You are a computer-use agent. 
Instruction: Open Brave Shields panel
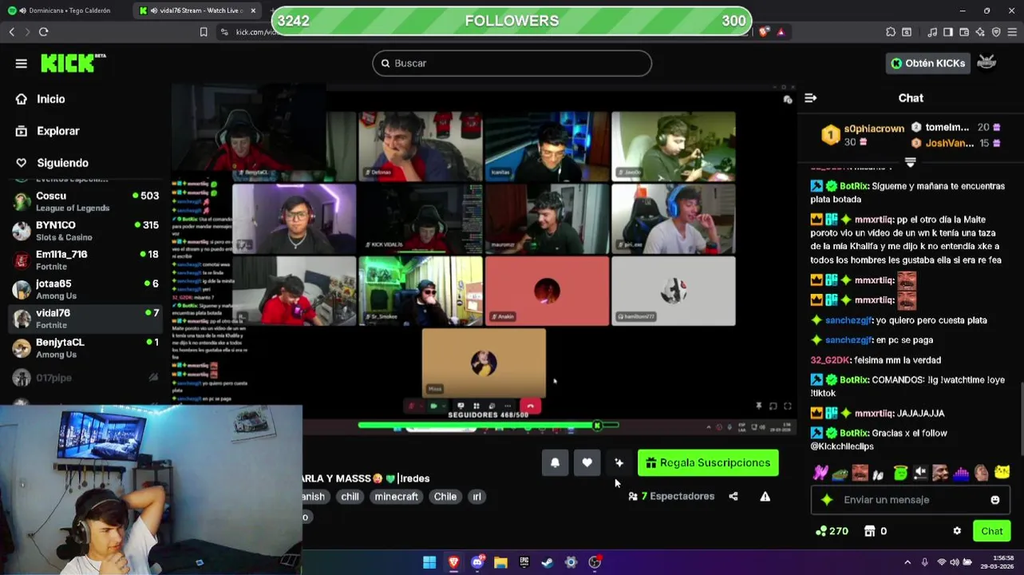click(764, 32)
